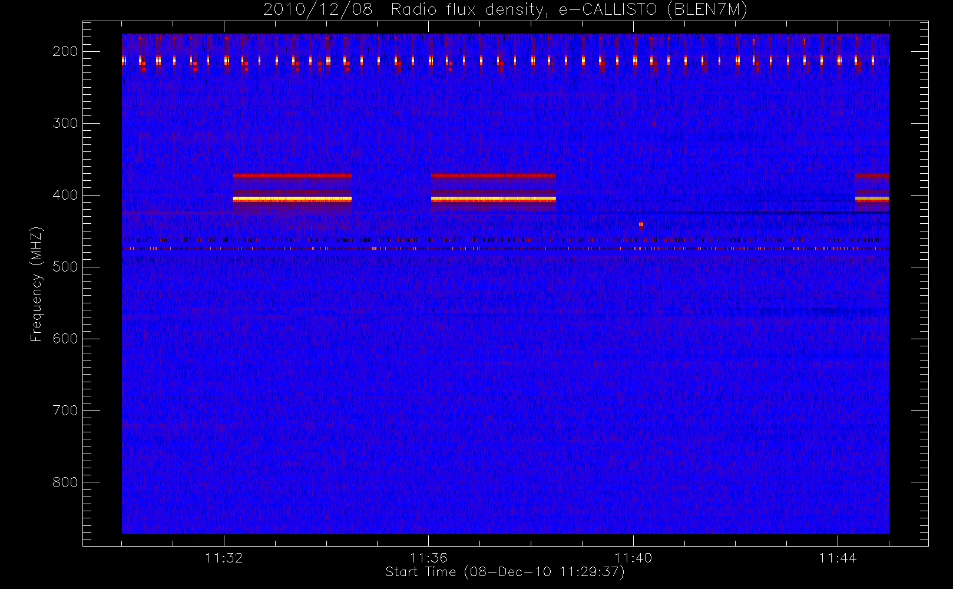Click the 600 frequency tick label
Screen dimensions: 953x589
(65, 339)
